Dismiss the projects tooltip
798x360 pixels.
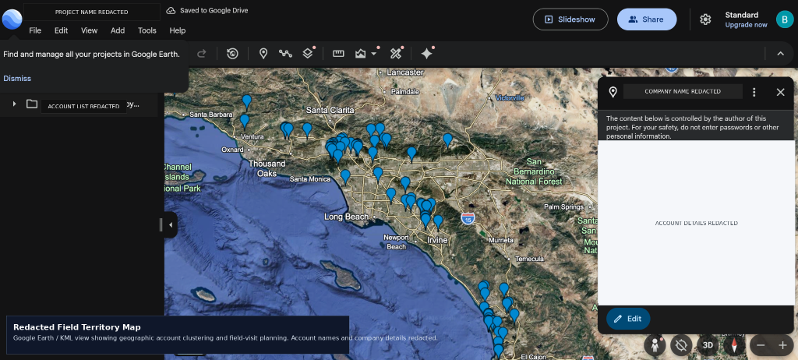pyautogui.click(x=17, y=79)
